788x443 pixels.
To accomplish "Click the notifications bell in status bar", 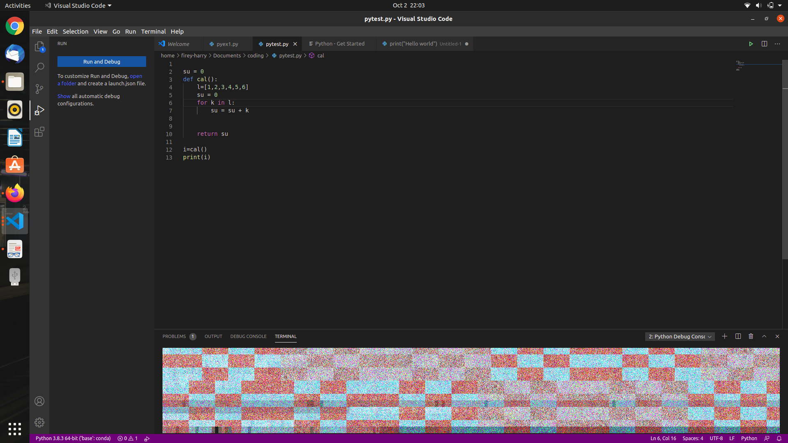I will (779, 438).
